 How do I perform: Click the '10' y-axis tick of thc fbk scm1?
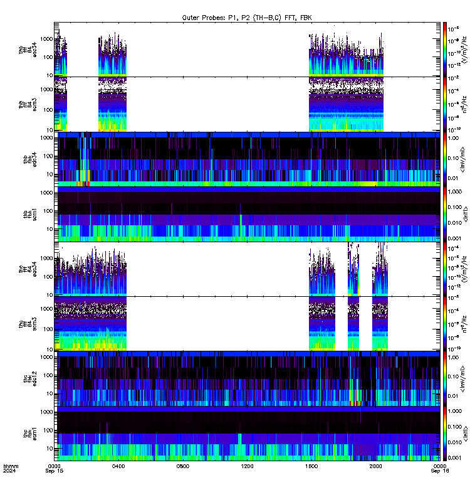pyautogui.click(x=50, y=448)
